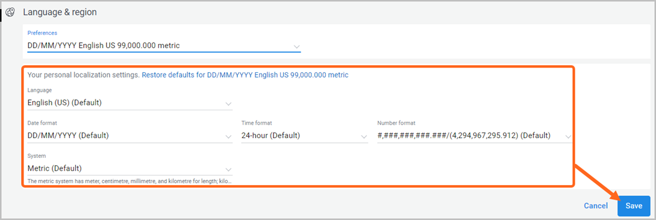Click the Language & region globe icon
The width and height of the screenshot is (656, 220).
tap(10, 13)
